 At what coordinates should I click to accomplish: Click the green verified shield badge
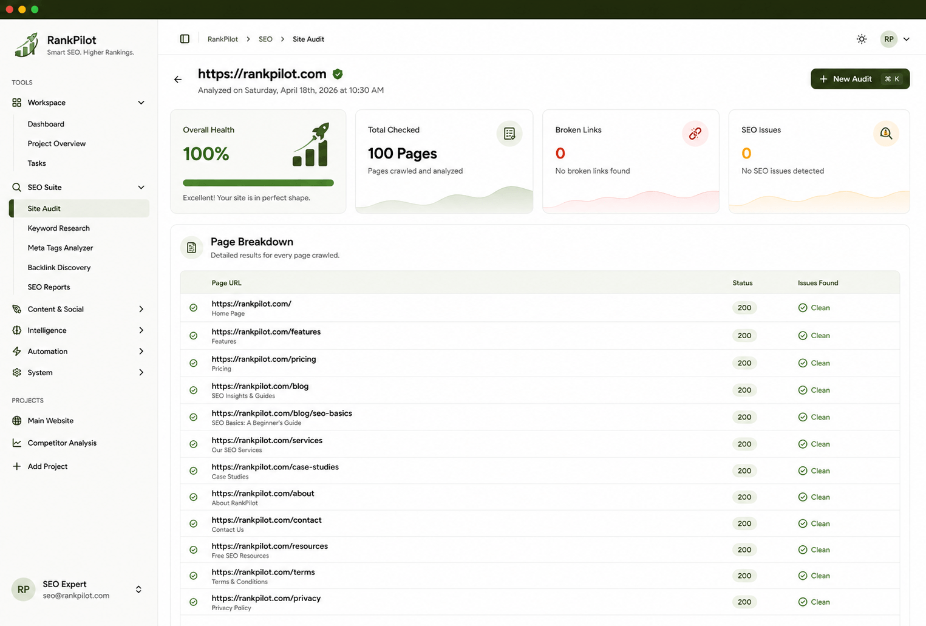tap(338, 74)
